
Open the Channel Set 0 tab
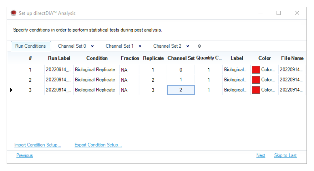72,46
